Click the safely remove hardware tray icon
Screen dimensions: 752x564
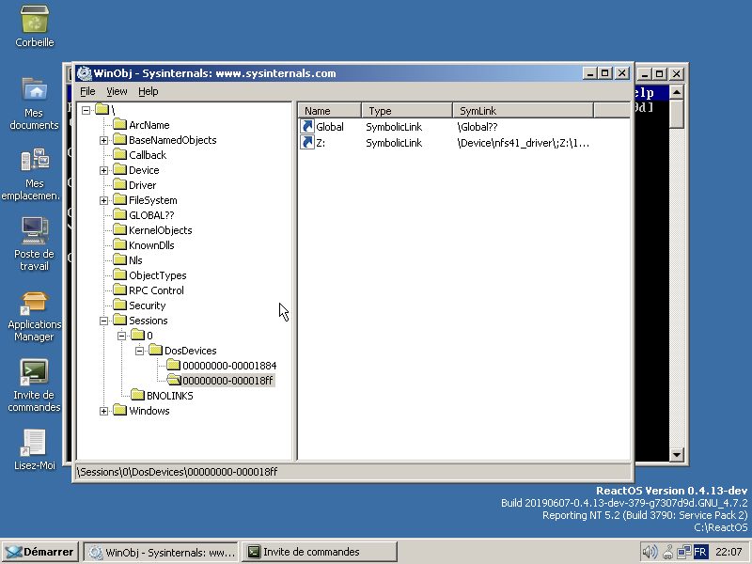667,552
